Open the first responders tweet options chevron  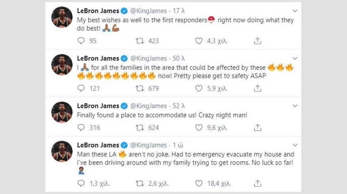pos(295,11)
